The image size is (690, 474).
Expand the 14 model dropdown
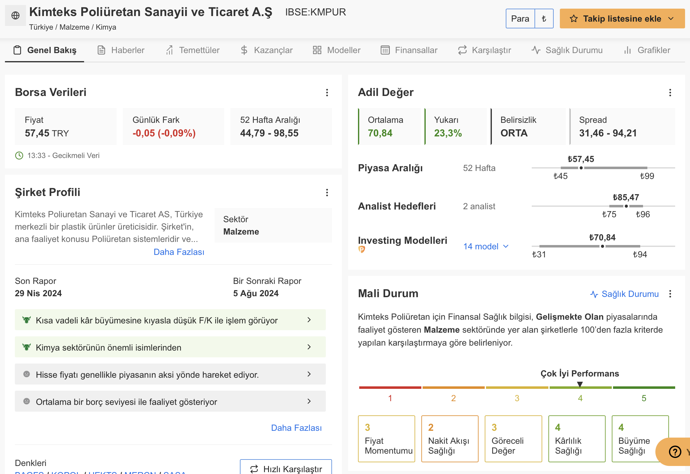click(x=486, y=246)
